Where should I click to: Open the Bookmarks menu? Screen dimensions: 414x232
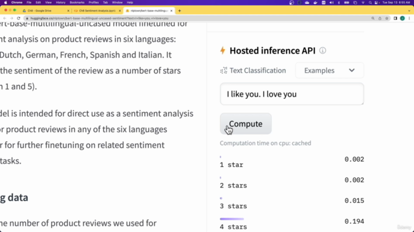(77, 3)
